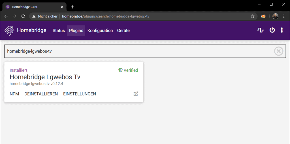Open the Chrome three-dot menu
The height and width of the screenshot is (144, 290).
click(x=284, y=16)
